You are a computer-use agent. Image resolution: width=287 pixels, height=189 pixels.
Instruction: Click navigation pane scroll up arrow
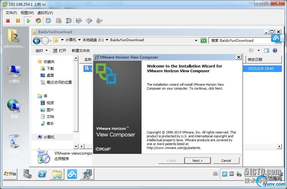76,58
